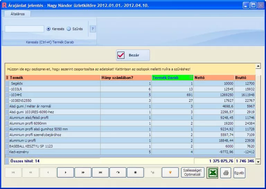
Task: Go to next record arrow button
Action: point(65,172)
